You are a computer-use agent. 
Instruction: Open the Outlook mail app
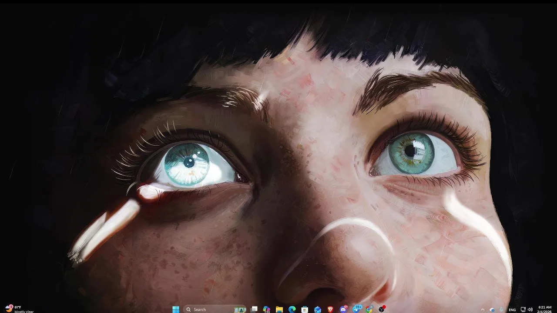coord(318,310)
